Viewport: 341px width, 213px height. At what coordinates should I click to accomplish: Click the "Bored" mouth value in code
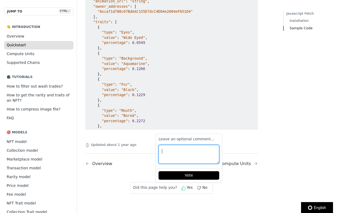[129, 116]
